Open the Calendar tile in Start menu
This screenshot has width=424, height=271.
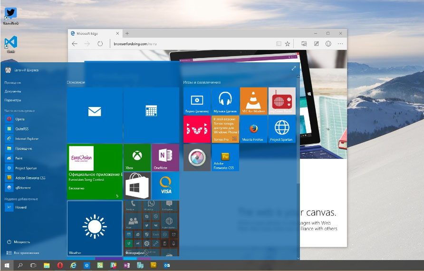point(151,115)
